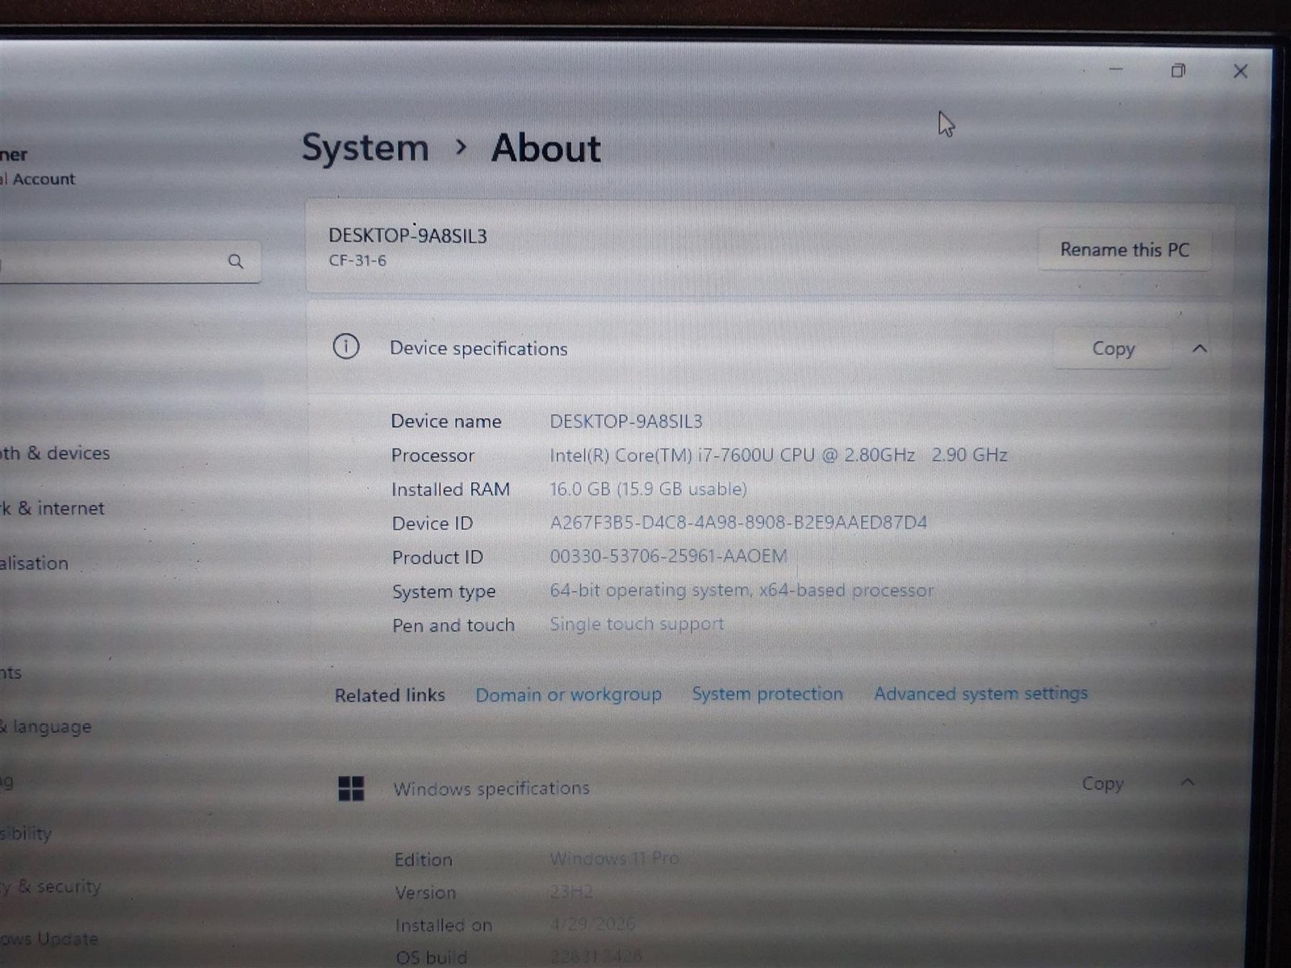This screenshot has width=1291, height=968.
Task: Copy the Windows specifications
Action: click(x=1102, y=783)
